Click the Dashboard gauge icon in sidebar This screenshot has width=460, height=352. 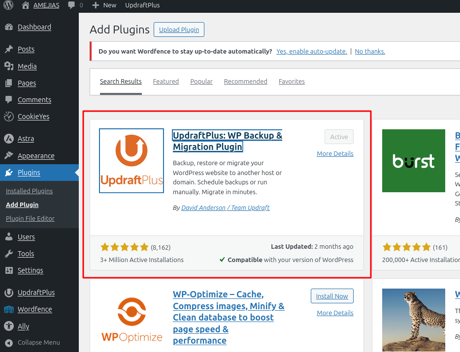click(x=9, y=27)
